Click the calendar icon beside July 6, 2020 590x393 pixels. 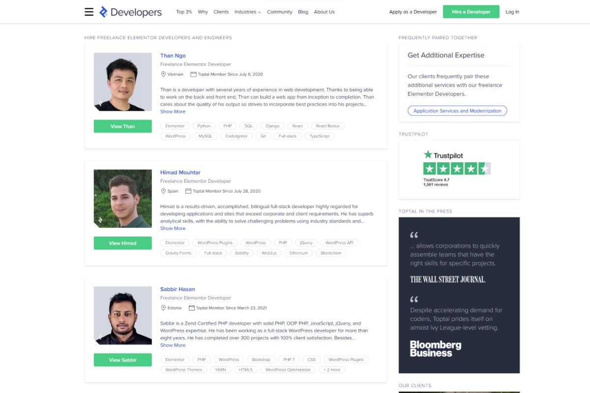point(193,74)
